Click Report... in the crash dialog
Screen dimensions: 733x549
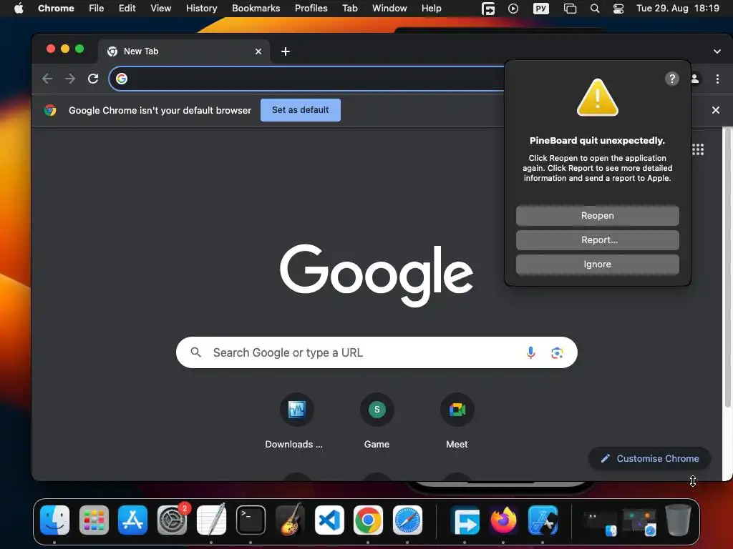tap(598, 240)
